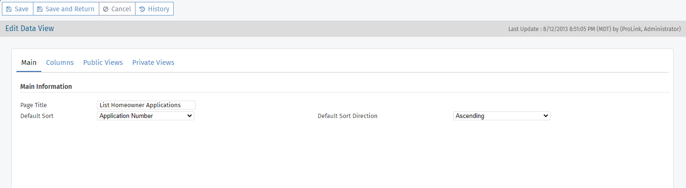This screenshot has height=188, width=686.
Task: Go to the Private Views tab
Action: [x=153, y=63]
